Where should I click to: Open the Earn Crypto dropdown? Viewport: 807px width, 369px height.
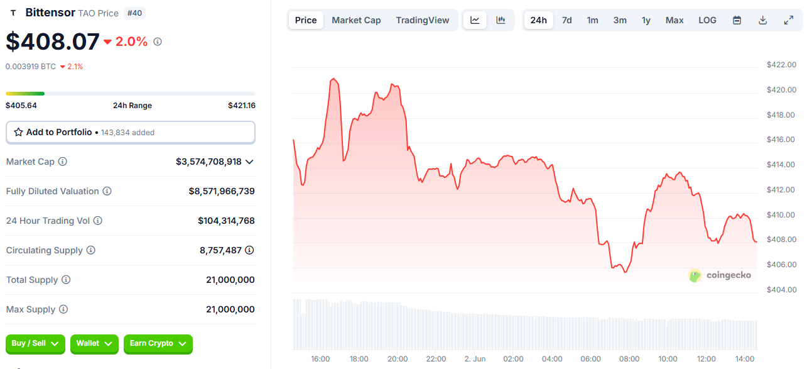point(158,344)
